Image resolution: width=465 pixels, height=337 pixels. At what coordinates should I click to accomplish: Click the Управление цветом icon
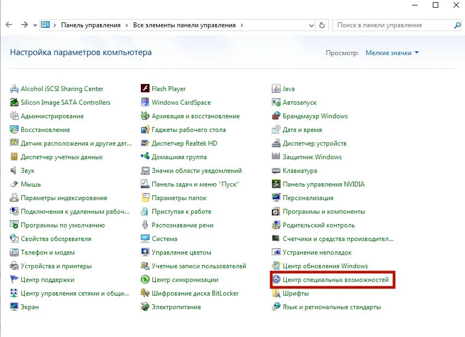145,252
